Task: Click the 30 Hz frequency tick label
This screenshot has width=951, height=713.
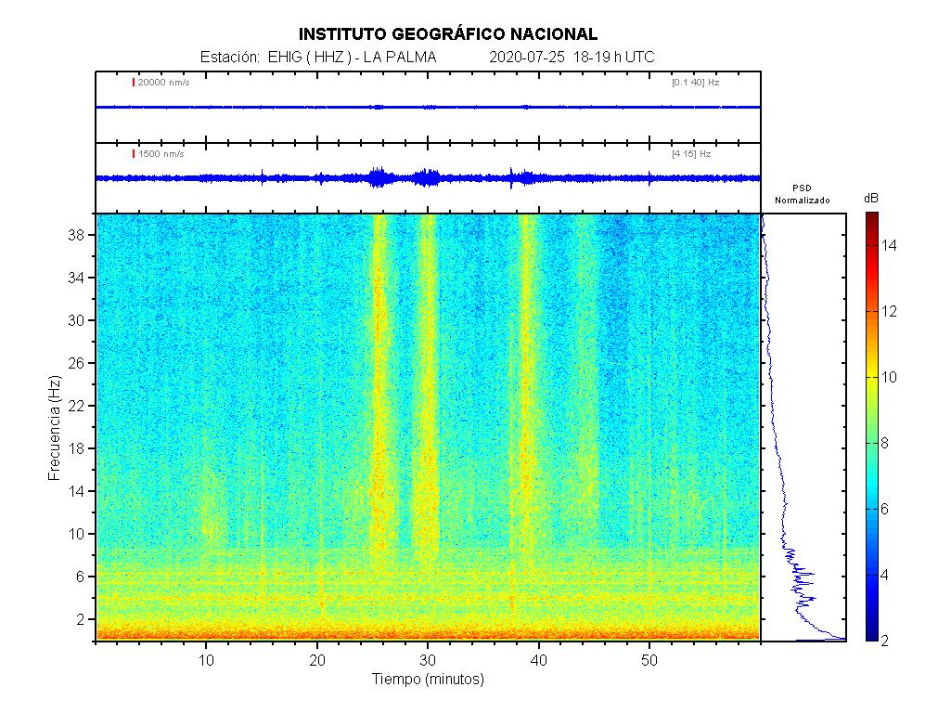Action: click(x=76, y=320)
